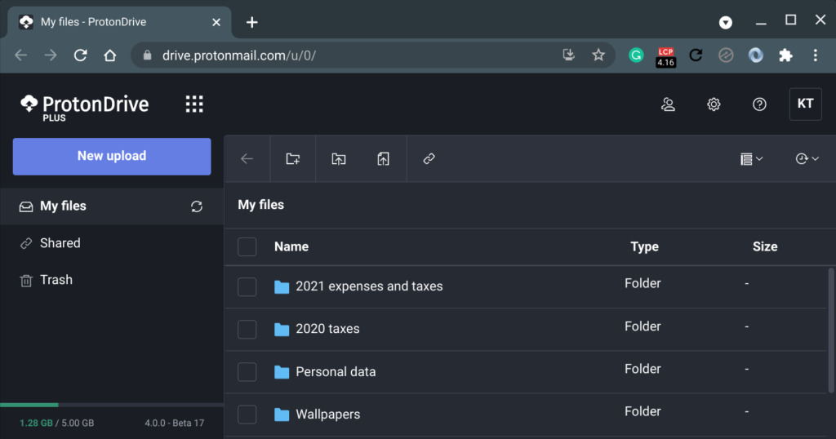Open the Shared section
The image size is (836, 439).
tap(60, 243)
